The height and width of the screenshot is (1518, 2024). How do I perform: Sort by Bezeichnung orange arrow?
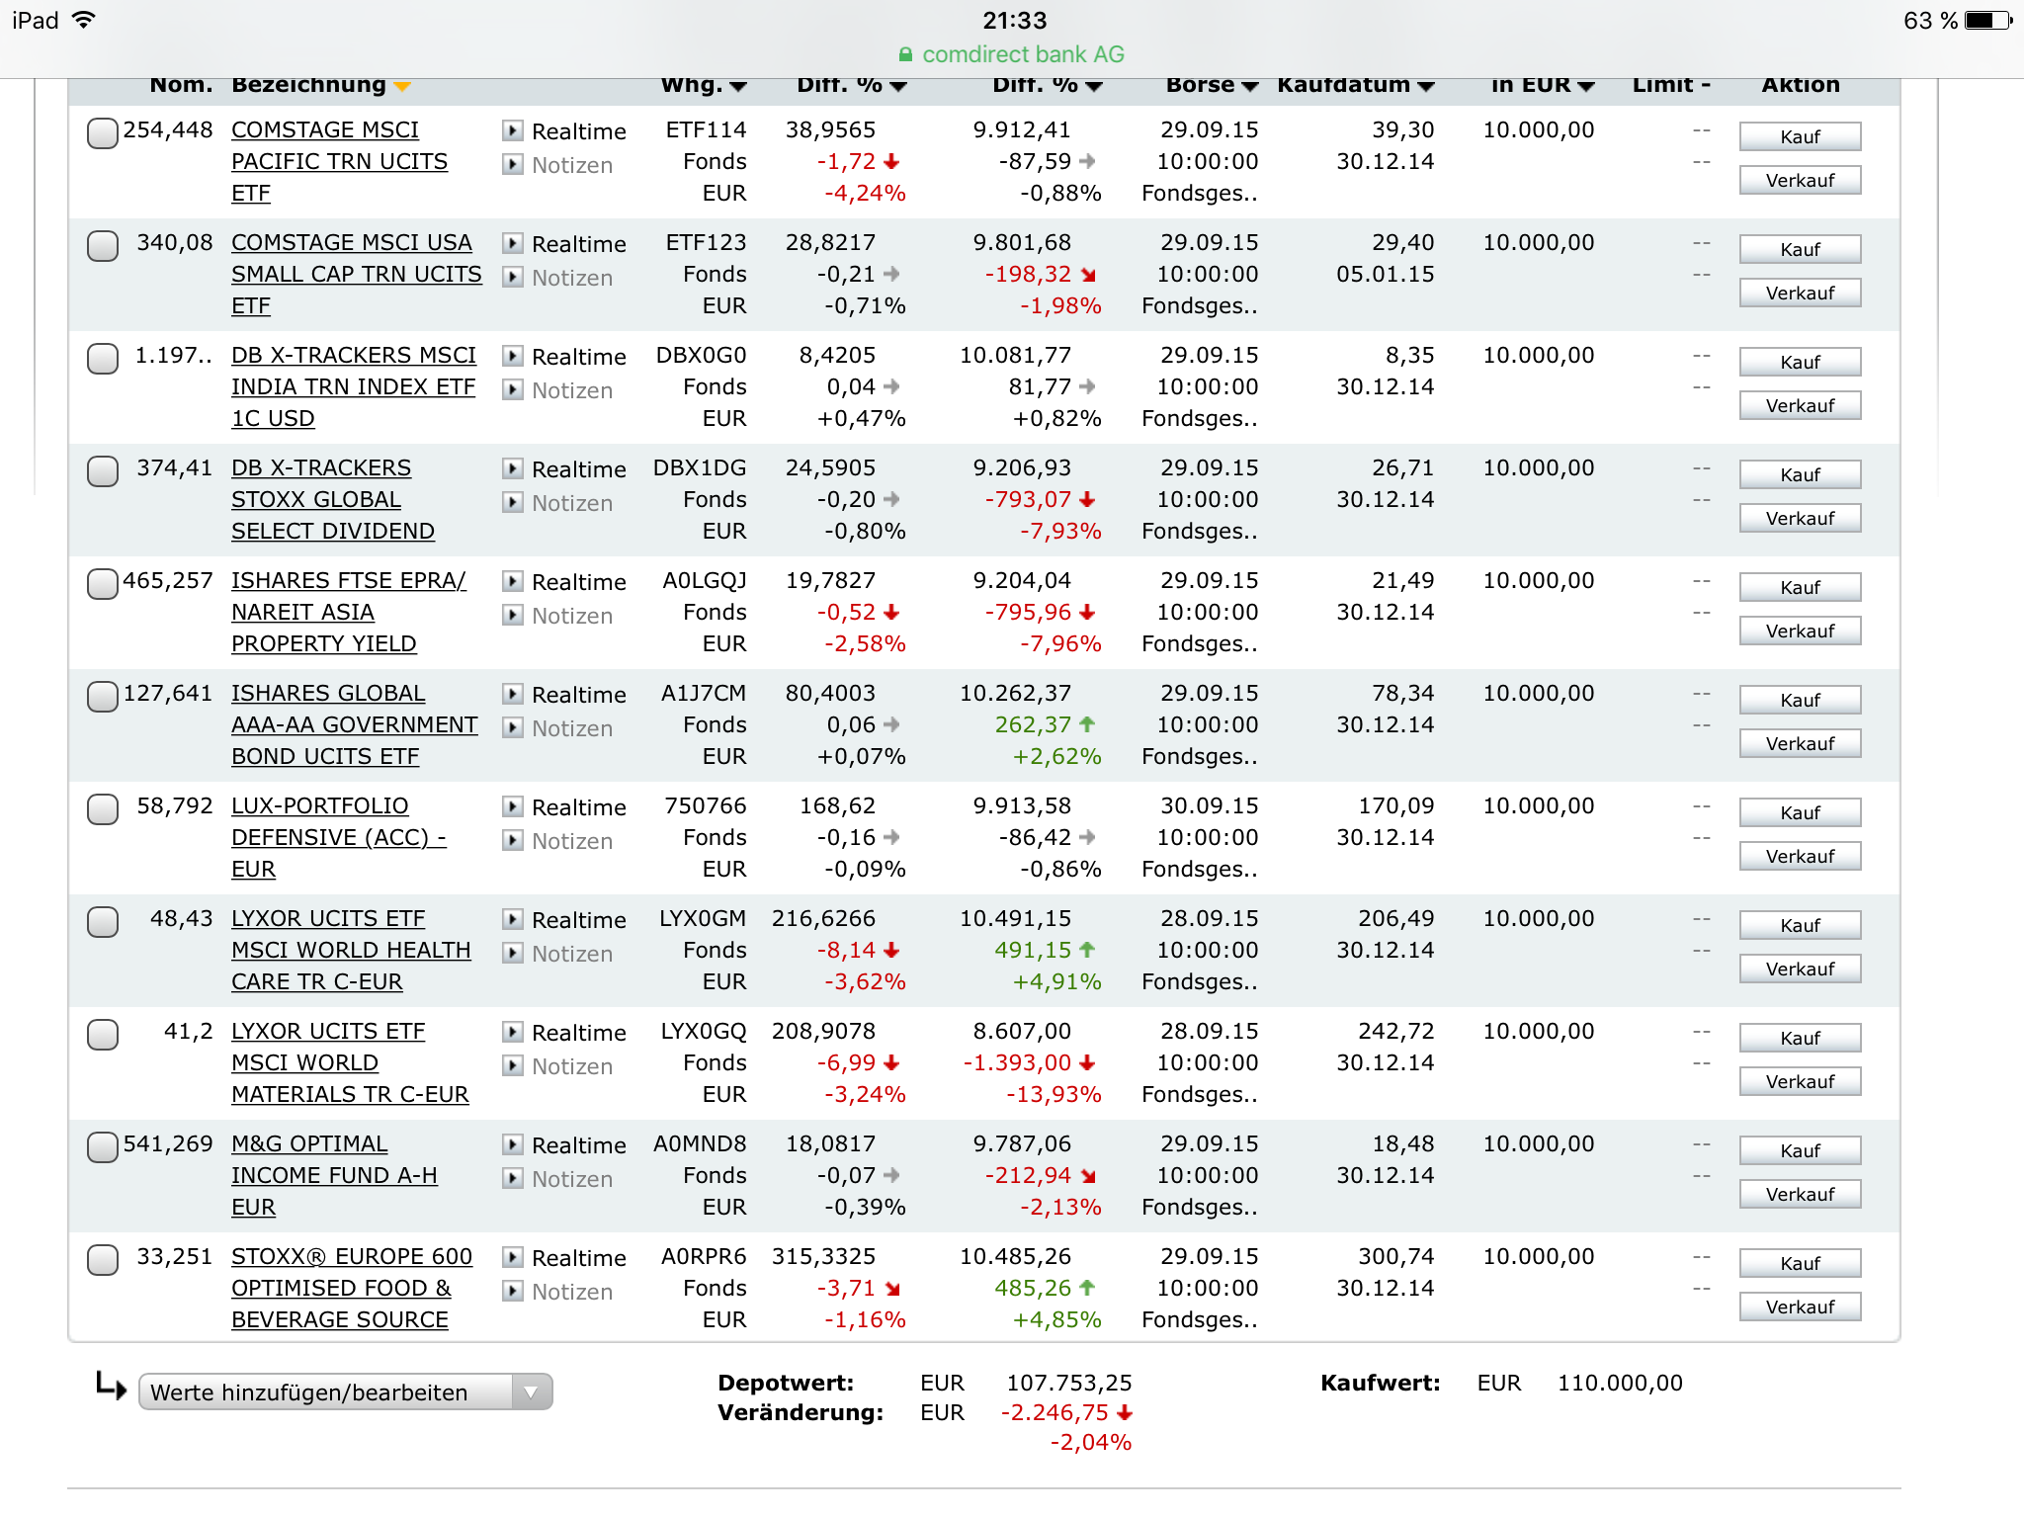[401, 87]
